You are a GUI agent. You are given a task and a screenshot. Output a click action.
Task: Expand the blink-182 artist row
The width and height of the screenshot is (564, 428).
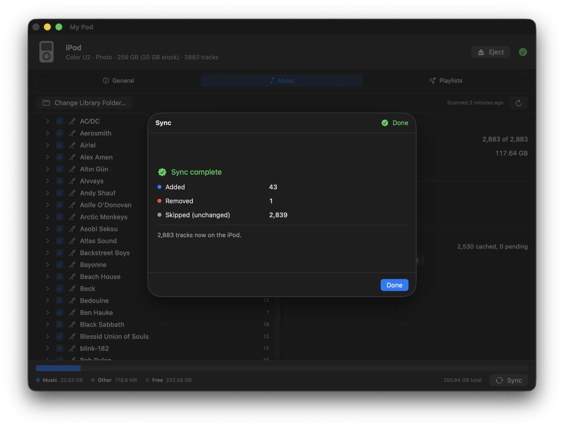47,348
